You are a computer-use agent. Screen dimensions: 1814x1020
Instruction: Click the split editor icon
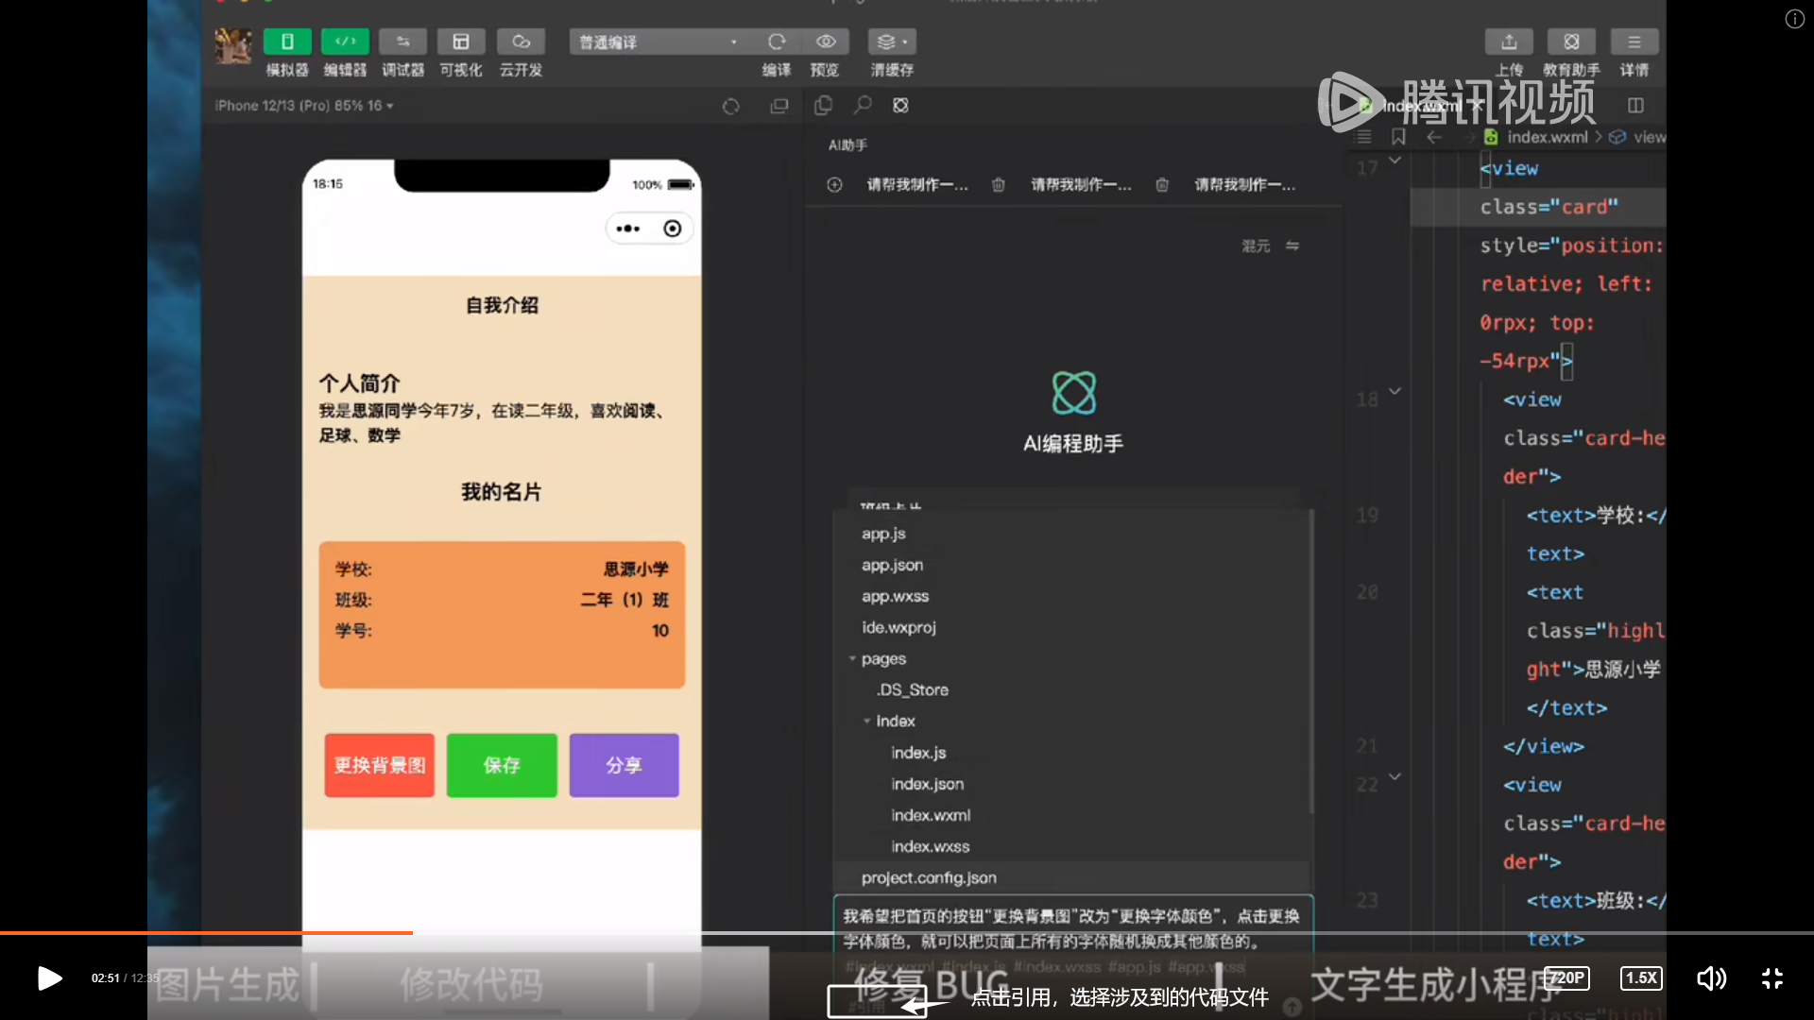point(1635,105)
